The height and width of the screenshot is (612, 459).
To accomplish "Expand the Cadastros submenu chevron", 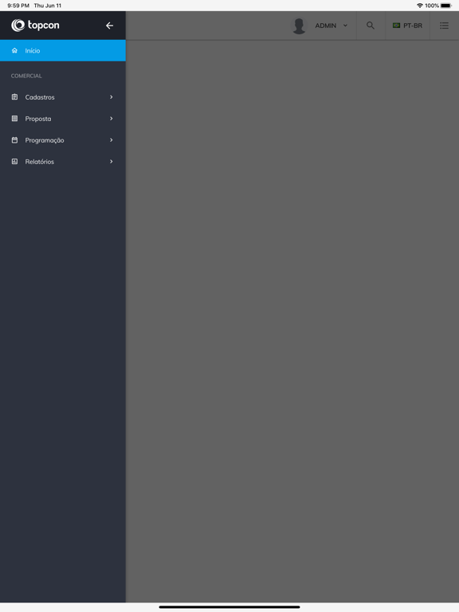I will point(112,96).
